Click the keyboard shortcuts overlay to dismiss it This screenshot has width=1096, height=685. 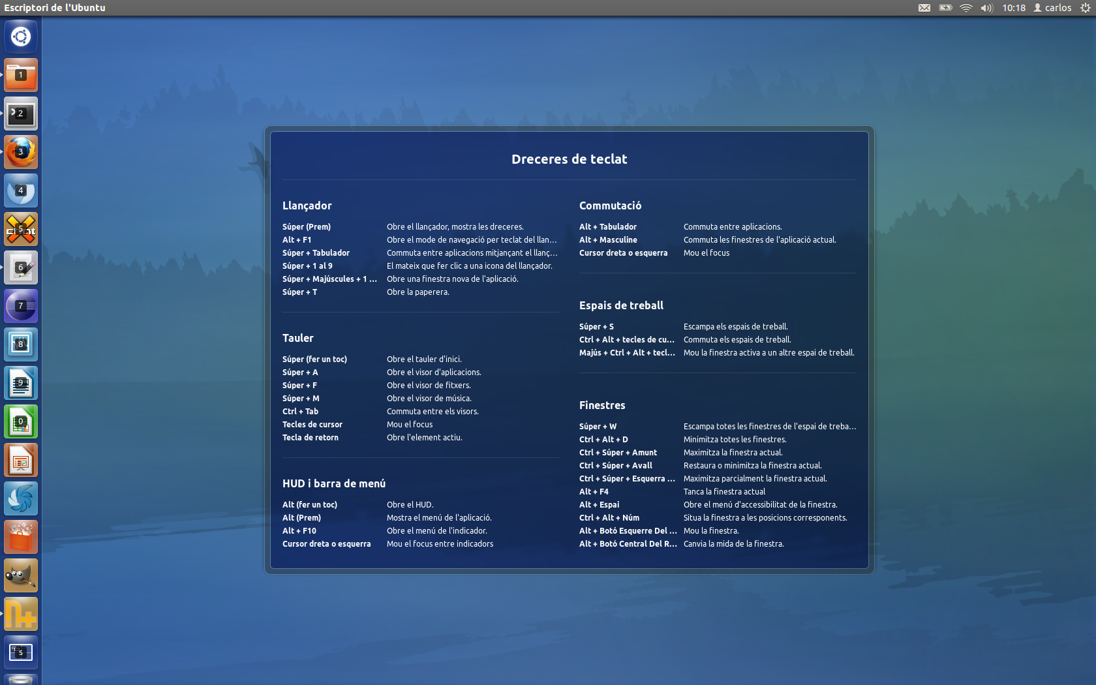pos(569,352)
